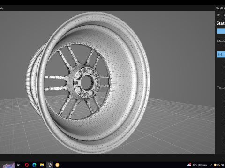Screen dimensions: 225x168
Task: Open the yellow smiley app on the taskbar
Action: click(x=57, y=165)
